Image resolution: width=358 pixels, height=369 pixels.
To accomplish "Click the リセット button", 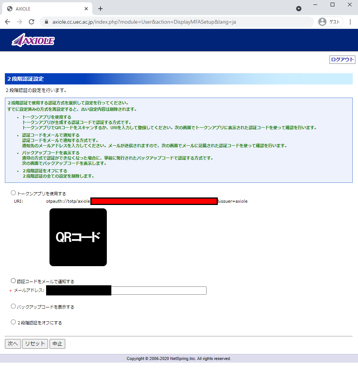I will (35, 344).
